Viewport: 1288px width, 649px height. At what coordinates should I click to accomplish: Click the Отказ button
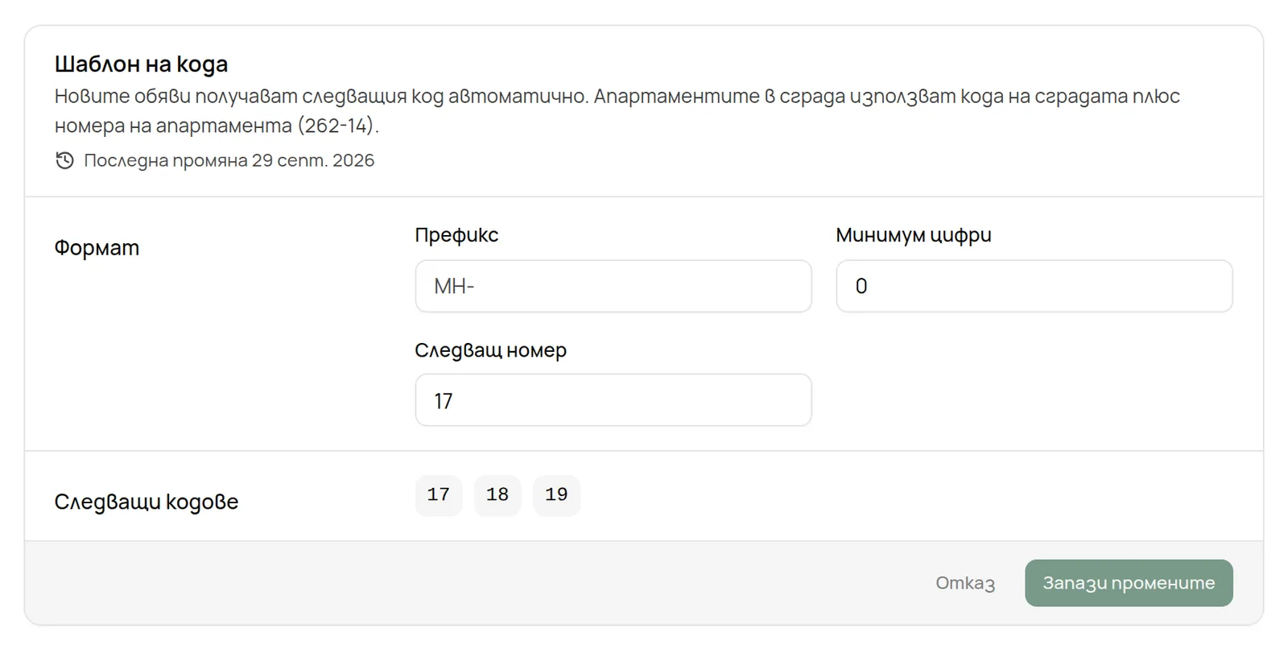tap(965, 583)
